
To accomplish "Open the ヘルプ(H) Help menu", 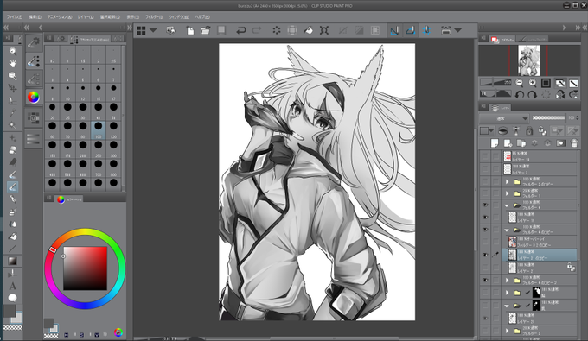I will (202, 17).
